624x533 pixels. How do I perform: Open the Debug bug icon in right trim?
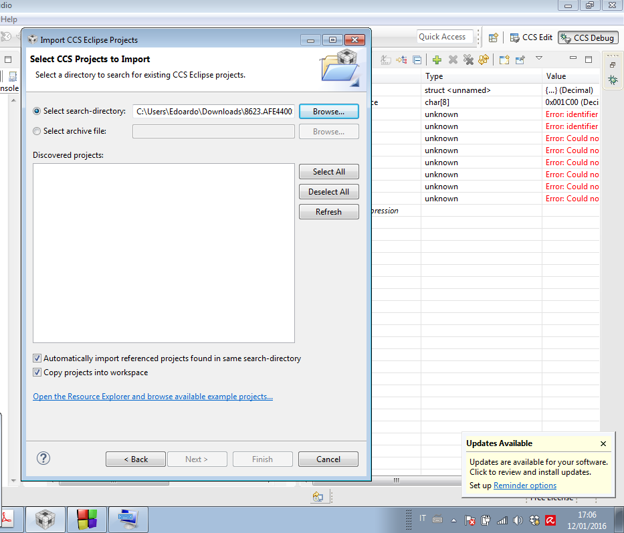click(x=613, y=80)
